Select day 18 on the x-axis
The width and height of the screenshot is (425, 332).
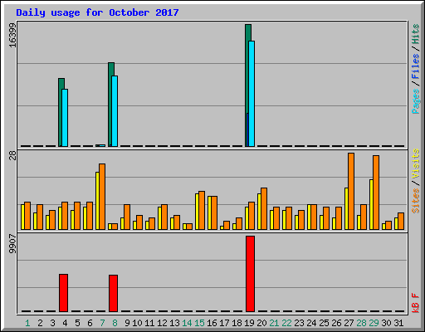(237, 323)
